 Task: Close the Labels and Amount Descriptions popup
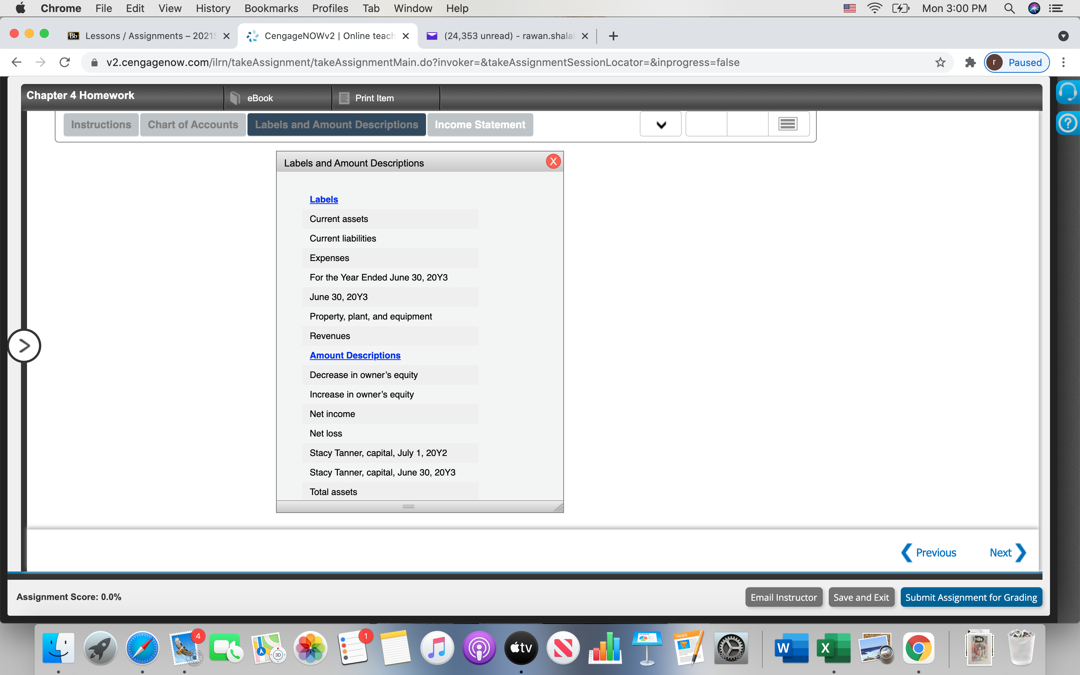coord(553,162)
